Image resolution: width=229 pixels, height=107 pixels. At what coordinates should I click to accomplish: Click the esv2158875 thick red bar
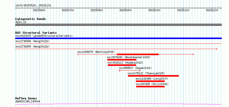138,54
